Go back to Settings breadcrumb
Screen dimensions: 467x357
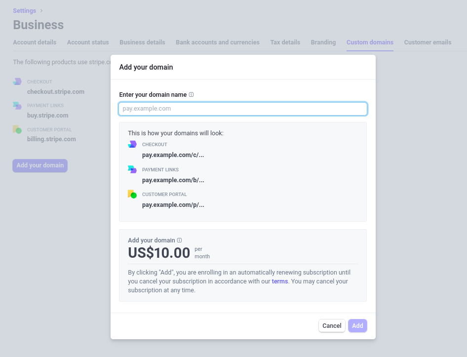click(x=24, y=11)
